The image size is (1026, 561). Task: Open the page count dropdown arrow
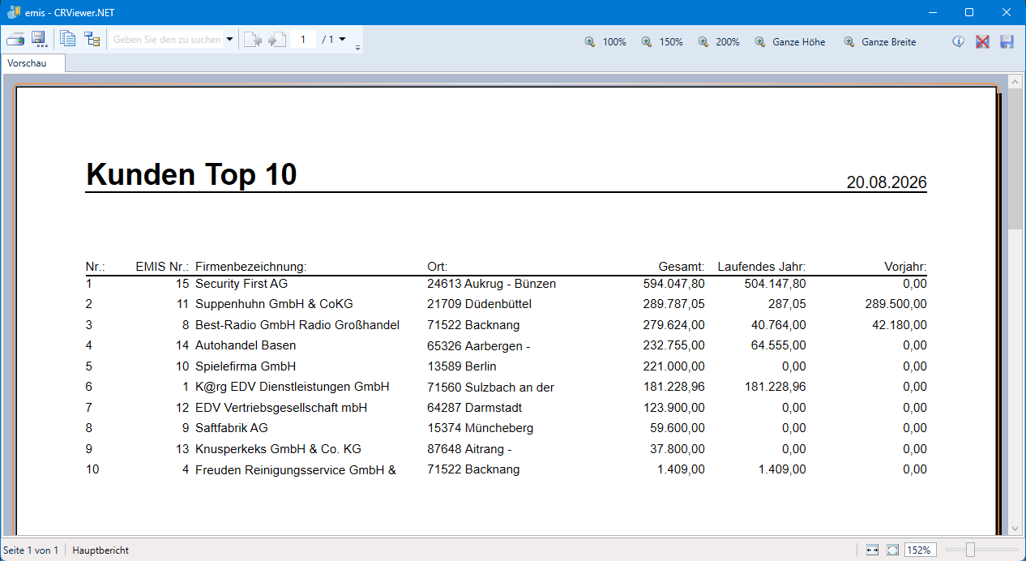[342, 39]
